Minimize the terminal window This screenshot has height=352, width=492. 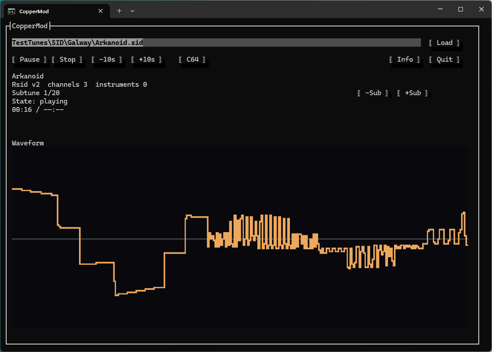point(440,9)
